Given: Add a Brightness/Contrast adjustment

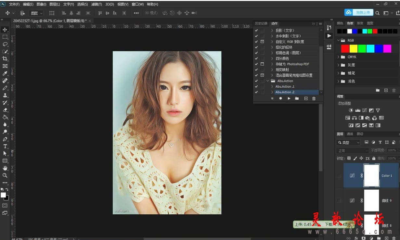Looking at the screenshot, I should tap(351, 110).
